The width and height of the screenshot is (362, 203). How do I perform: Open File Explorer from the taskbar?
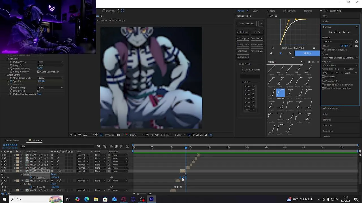[96, 199]
